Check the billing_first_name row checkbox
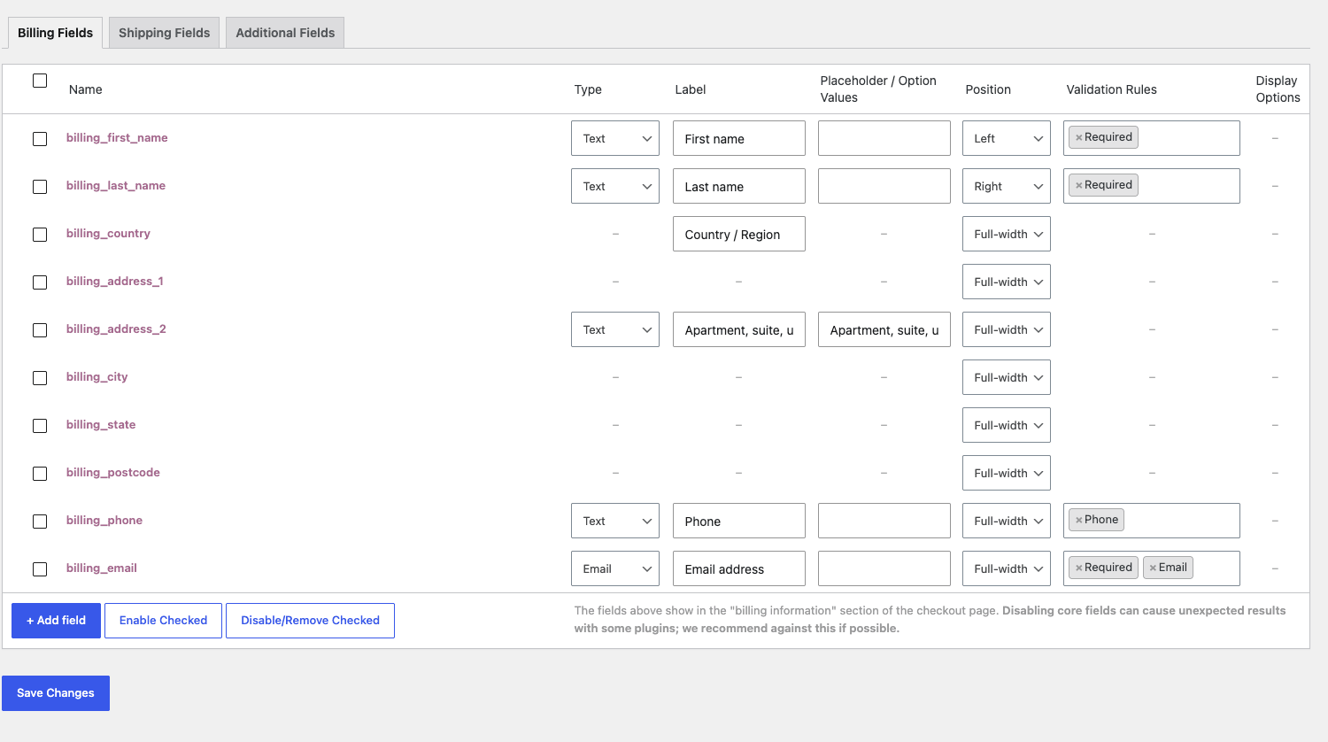The image size is (1328, 742). [x=40, y=139]
